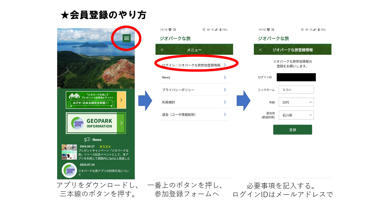385x216 pixels.
Task: Open 利用規約 menu entry
Action: pos(194,102)
